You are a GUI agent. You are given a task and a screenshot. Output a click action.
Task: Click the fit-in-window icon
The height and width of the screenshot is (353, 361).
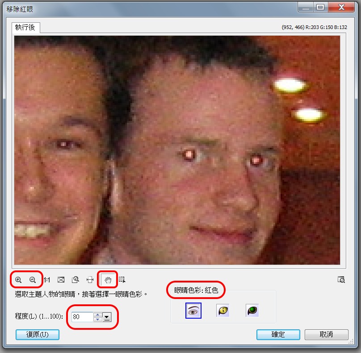61,280
